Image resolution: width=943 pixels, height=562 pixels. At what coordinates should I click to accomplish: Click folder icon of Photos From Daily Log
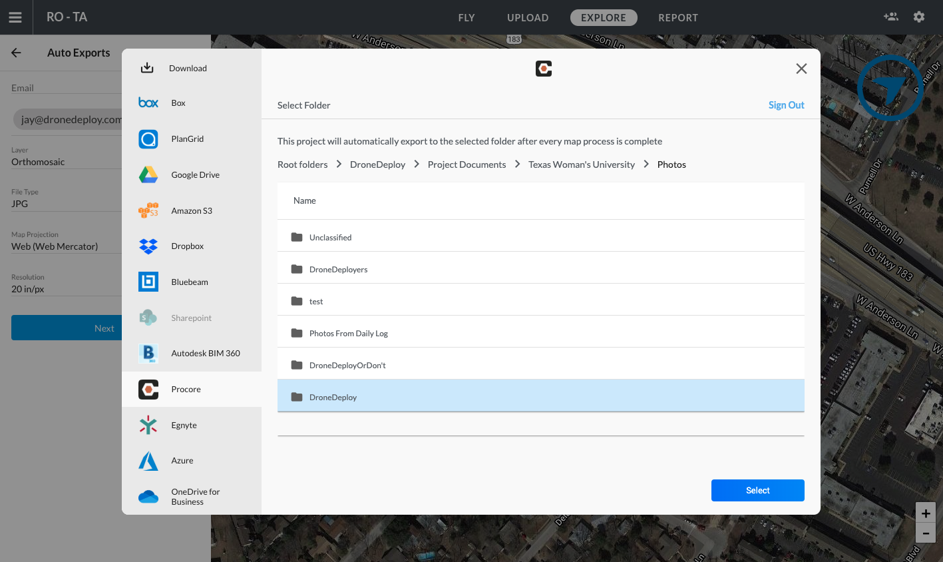(x=297, y=333)
